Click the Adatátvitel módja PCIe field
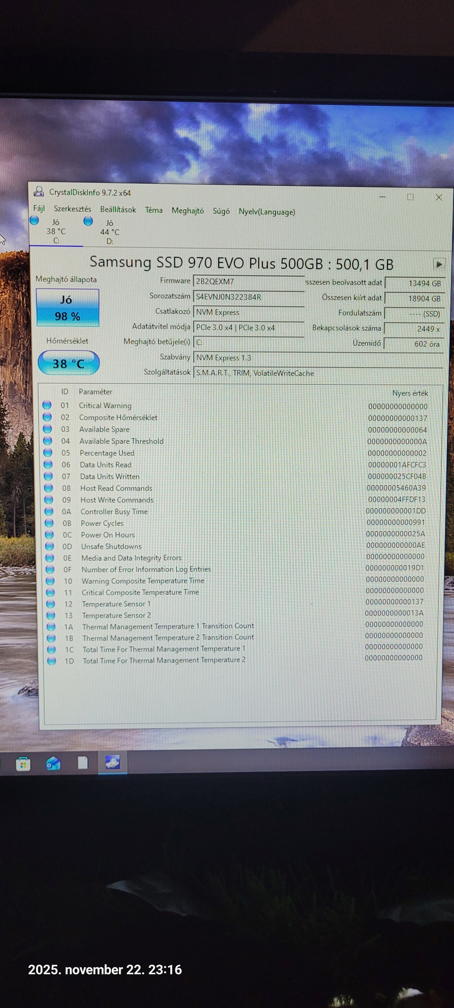 (x=249, y=327)
